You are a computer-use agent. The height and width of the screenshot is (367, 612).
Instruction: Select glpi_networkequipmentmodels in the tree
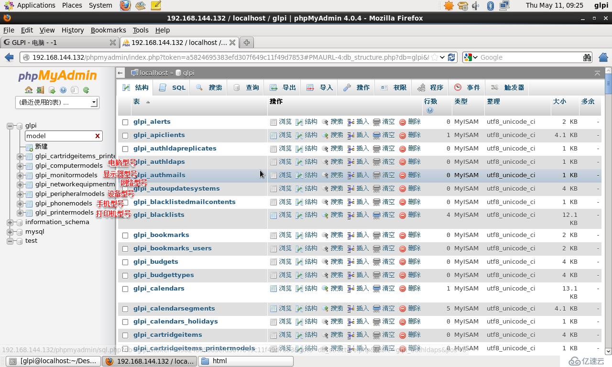click(75, 184)
